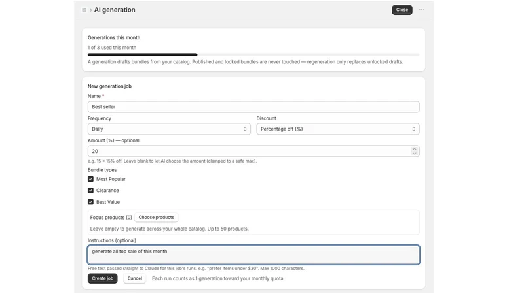This screenshot has width=524, height=294.
Task: Click the 'New generation job' heading
Action: click(x=109, y=86)
